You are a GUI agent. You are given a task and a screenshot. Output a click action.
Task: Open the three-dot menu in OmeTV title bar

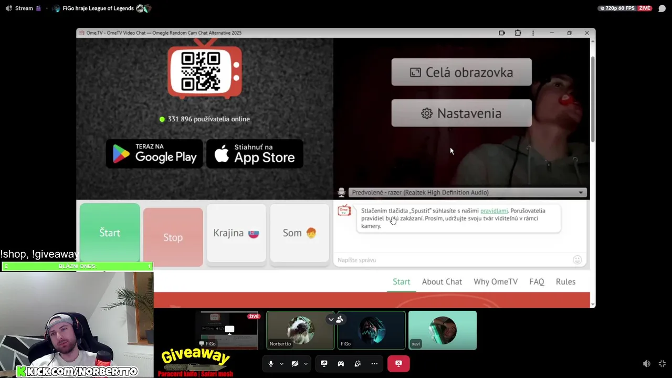tap(533, 33)
